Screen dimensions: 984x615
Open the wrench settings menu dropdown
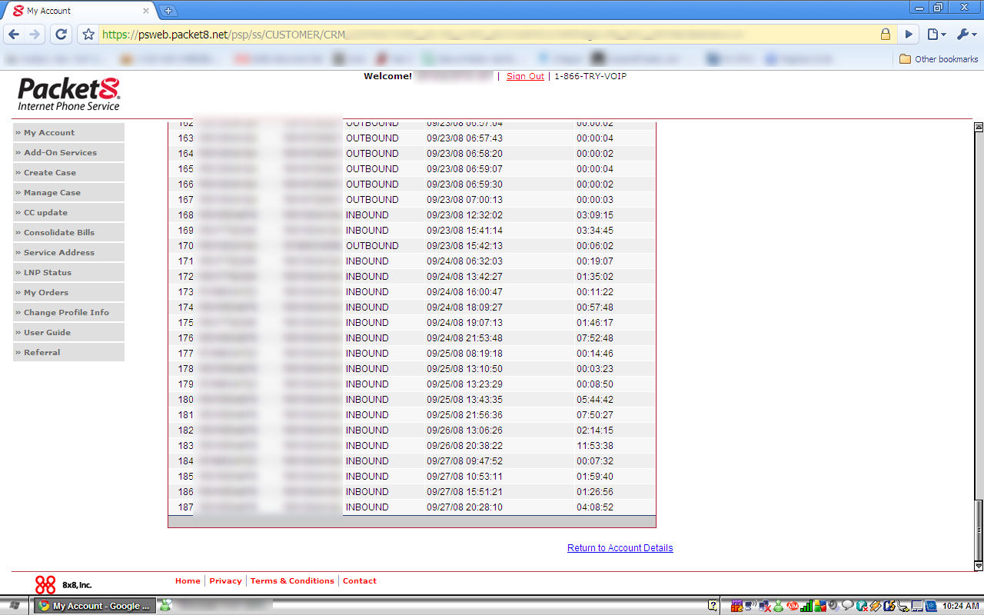(966, 35)
